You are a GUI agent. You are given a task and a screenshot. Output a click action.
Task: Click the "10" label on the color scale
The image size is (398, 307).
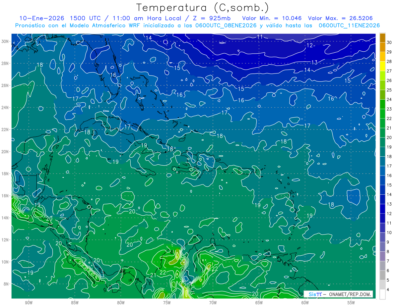pyautogui.click(x=389, y=233)
